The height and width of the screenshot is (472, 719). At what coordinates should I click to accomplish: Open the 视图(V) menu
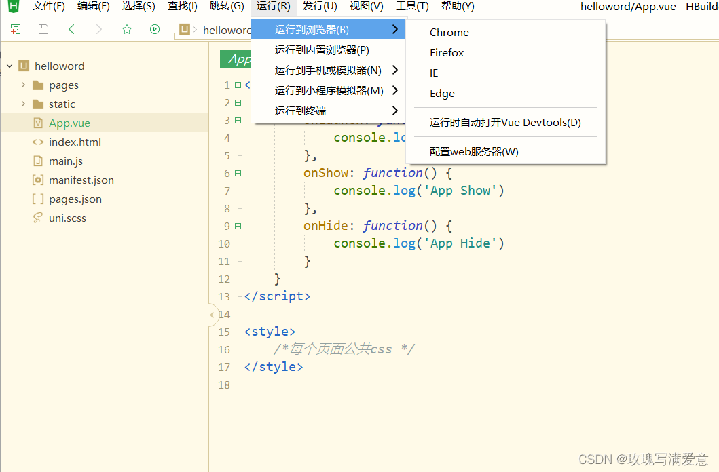pos(367,6)
